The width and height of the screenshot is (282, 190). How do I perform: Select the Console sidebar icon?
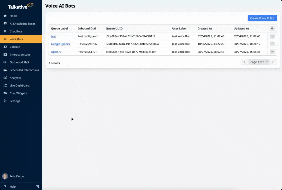click(x=5, y=47)
